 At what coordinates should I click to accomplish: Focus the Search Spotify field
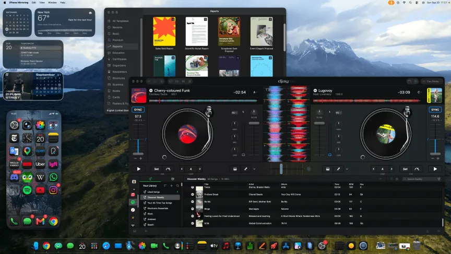[x=422, y=179]
